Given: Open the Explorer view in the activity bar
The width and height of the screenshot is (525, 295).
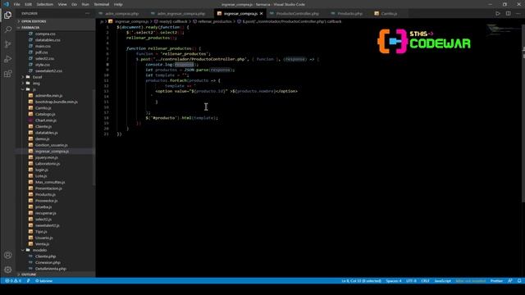Looking at the screenshot, I should [7, 15].
